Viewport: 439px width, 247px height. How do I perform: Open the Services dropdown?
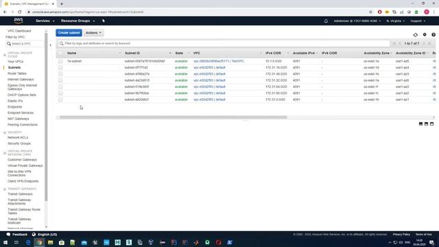[x=45, y=21]
